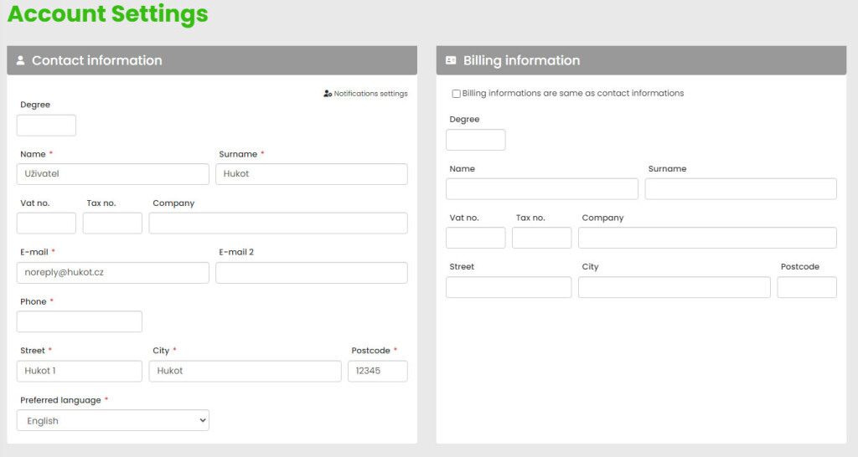Viewport: 858px width, 457px height.
Task: Click the contact Surname field
Action: 311,174
